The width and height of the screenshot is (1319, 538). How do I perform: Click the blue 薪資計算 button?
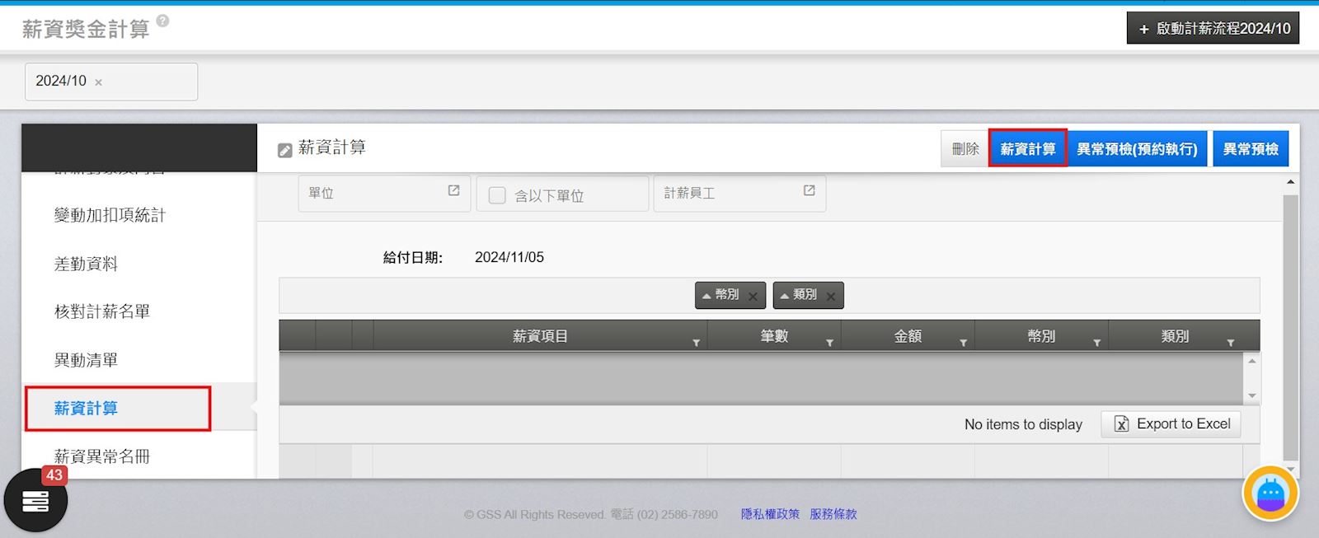coord(1027,149)
